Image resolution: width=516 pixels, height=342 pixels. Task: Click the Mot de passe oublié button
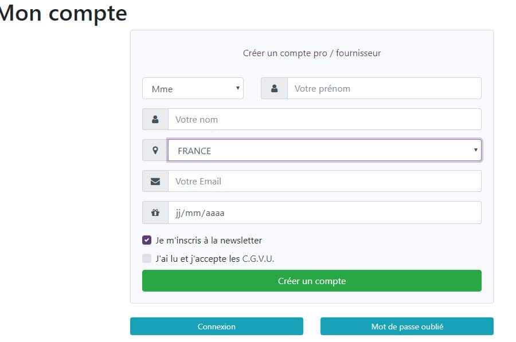406,326
